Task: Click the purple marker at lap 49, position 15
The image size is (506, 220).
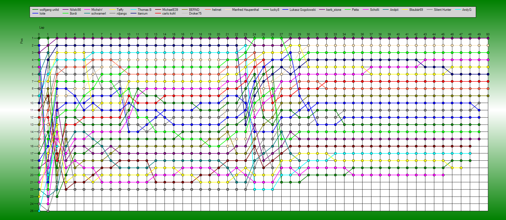Action: [x=479, y=139]
